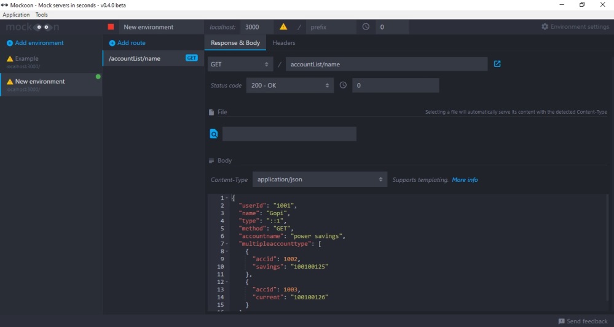Screen dimensions: 614x327
Task: Open the HTTP method GET dropdown
Action: (x=240, y=64)
